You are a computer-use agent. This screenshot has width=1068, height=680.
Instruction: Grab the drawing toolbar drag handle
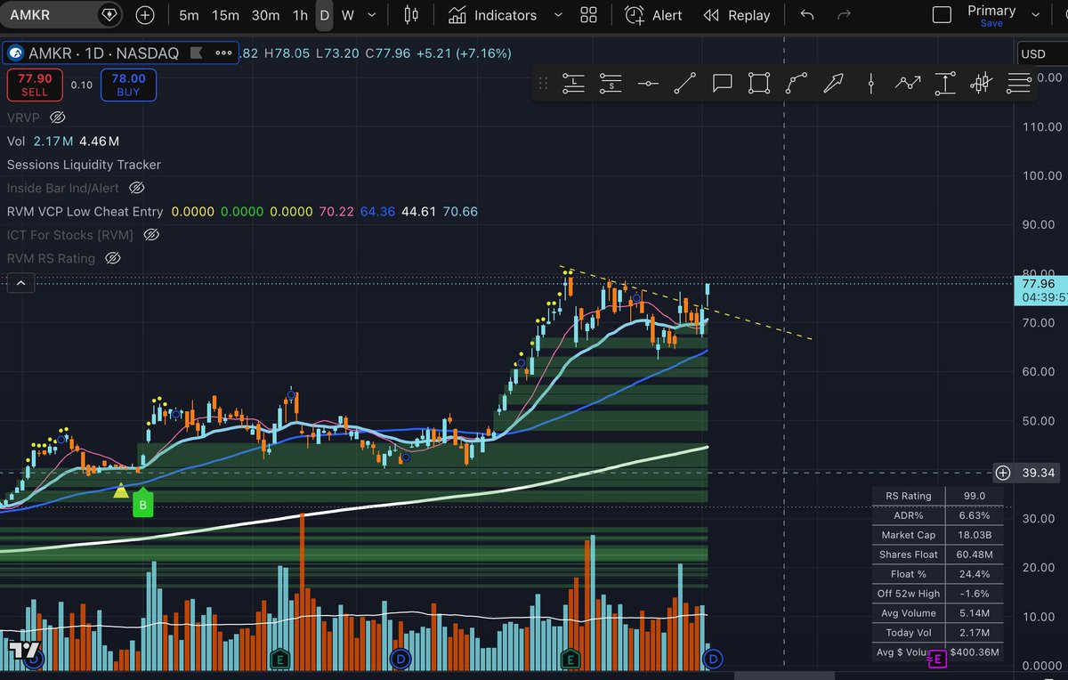pyautogui.click(x=543, y=84)
